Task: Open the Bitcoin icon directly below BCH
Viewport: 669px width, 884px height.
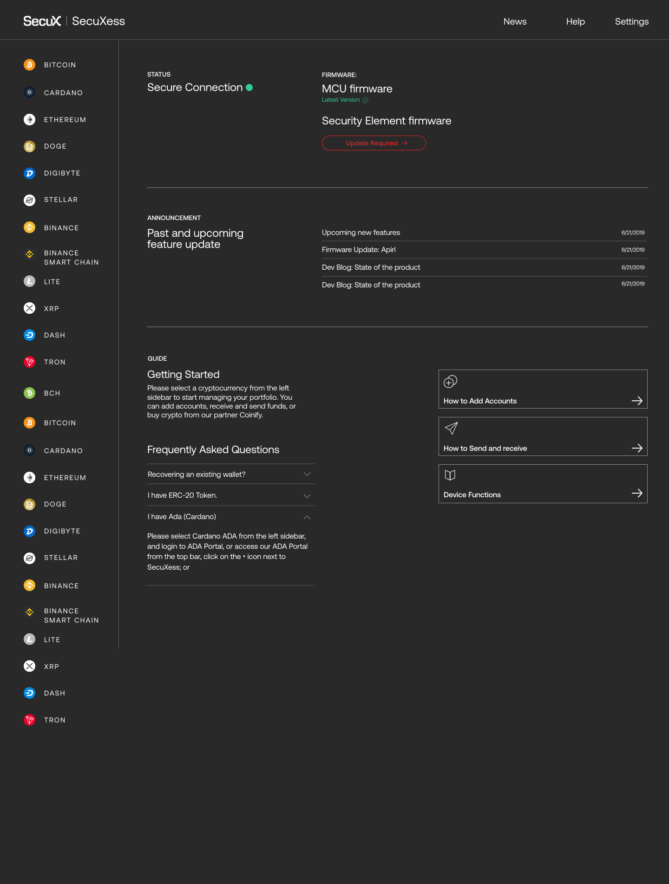Action: [x=29, y=422]
